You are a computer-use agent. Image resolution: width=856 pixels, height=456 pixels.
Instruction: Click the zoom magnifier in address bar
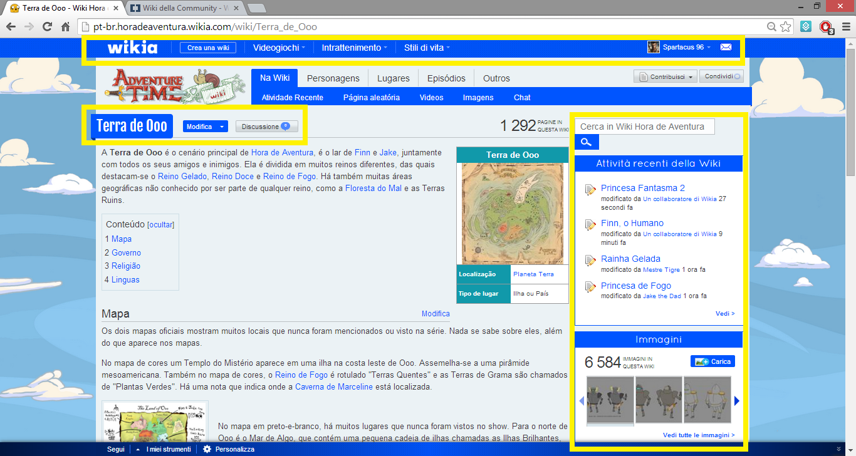pyautogui.click(x=772, y=27)
